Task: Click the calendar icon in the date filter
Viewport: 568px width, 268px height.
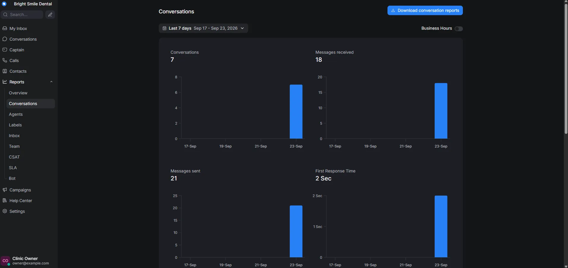Action: [x=164, y=28]
